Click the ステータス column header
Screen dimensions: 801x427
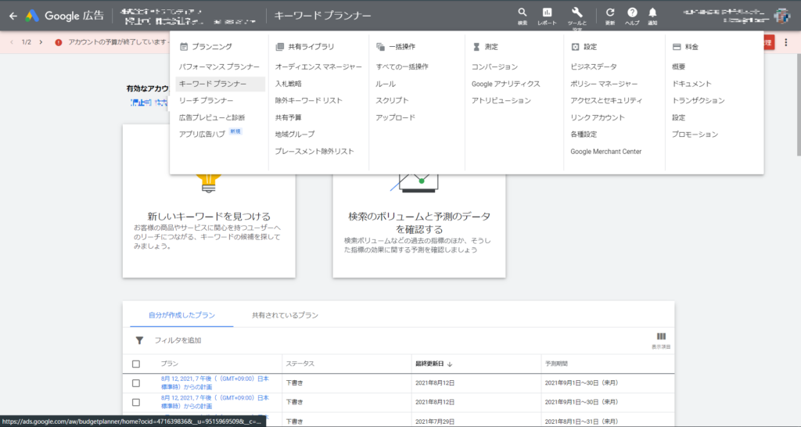[x=300, y=364]
